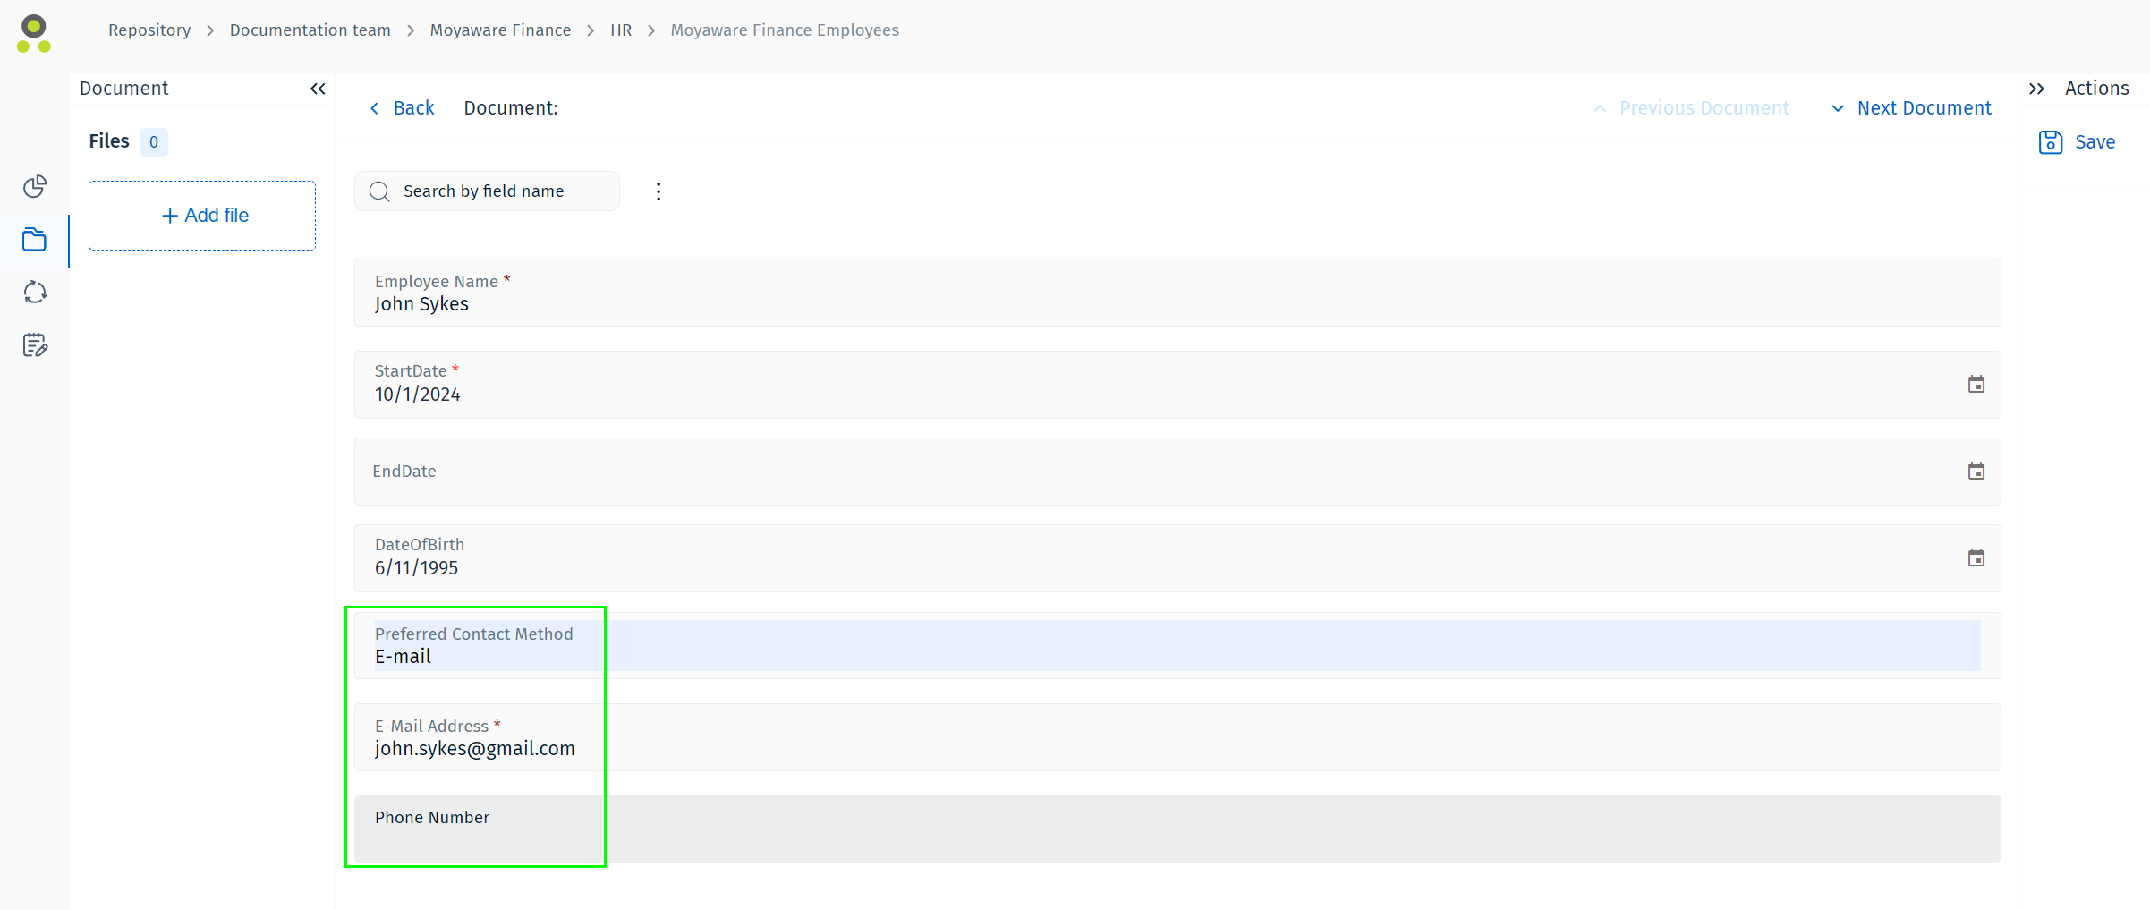Click the E-Mail Address field
Viewport: 2150px width, 910px height.
pyautogui.click(x=1177, y=738)
